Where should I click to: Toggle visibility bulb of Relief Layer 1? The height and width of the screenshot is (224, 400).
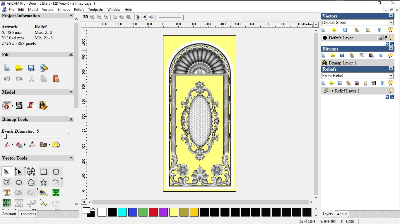390,91
